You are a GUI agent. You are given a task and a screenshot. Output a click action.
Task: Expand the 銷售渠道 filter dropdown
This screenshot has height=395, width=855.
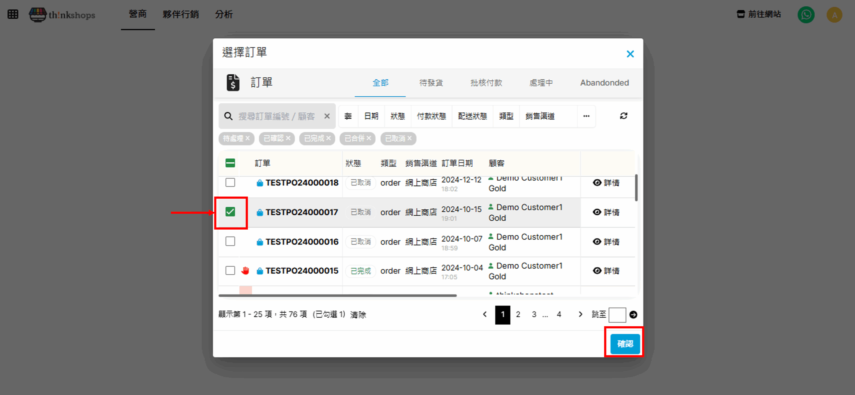point(540,116)
